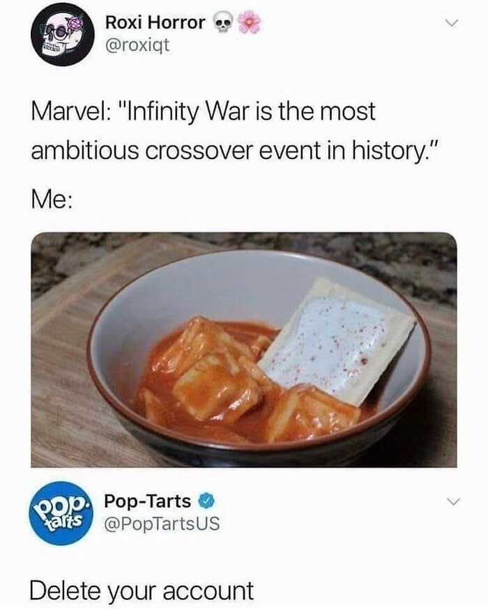This screenshot has width=488, height=610.
Task: Click the pink flower emoji in username
Action: click(249, 22)
